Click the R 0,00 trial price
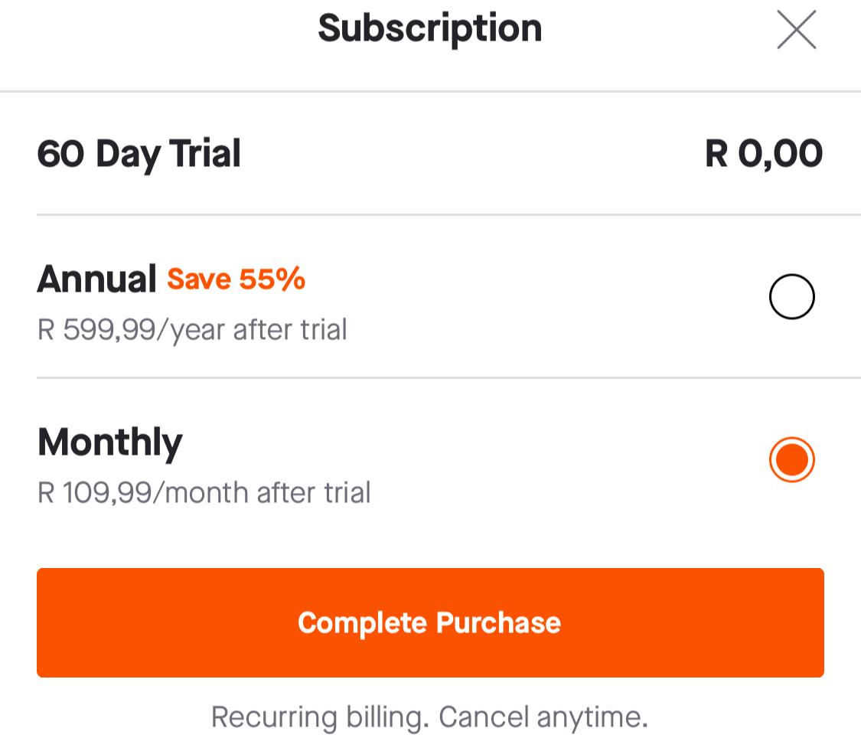 (763, 154)
